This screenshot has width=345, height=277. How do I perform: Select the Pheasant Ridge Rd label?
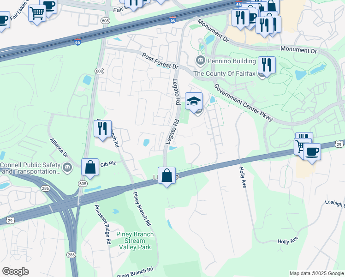tap(102, 224)
